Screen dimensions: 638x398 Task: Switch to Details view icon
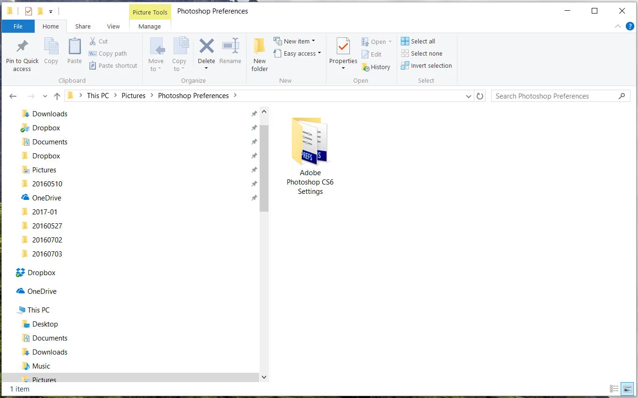pyautogui.click(x=614, y=389)
